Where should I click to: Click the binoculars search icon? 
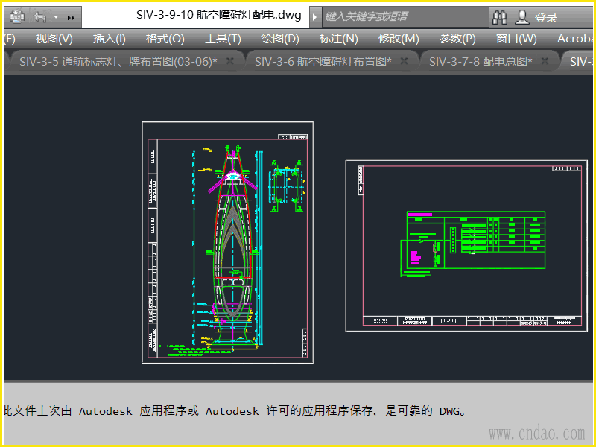[x=499, y=17]
